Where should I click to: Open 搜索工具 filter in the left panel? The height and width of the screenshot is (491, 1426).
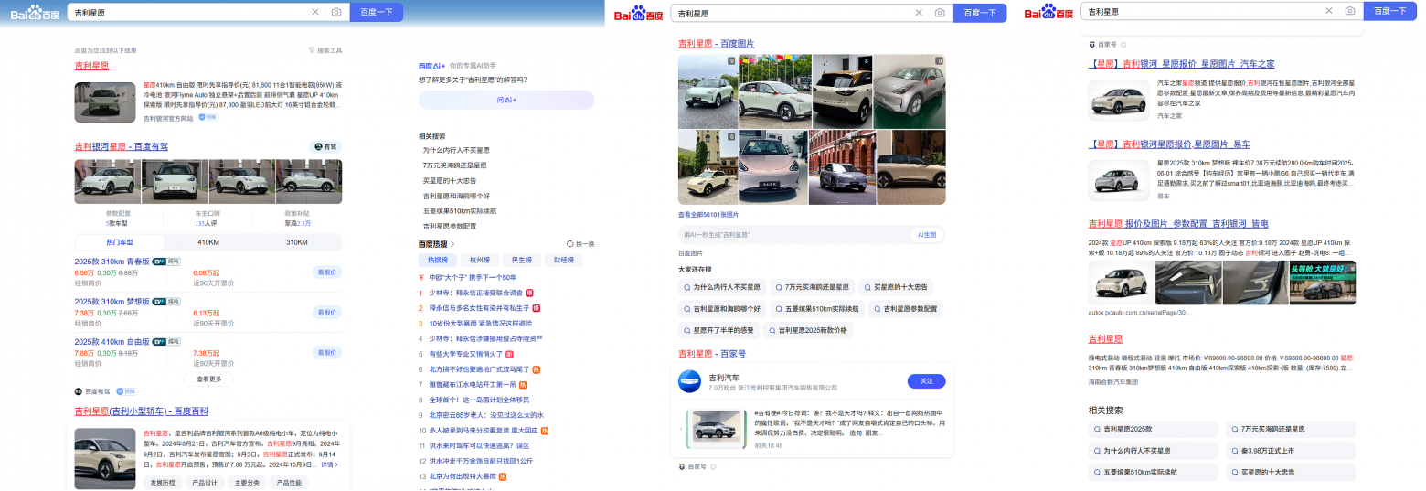point(325,50)
